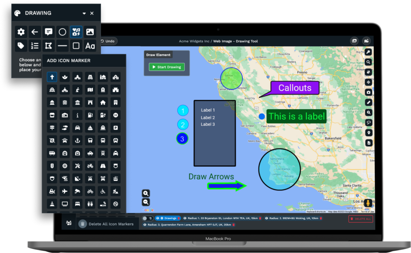This screenshot has width=411, height=253.
Task: Choose the house icon marker
Action: (103, 102)
